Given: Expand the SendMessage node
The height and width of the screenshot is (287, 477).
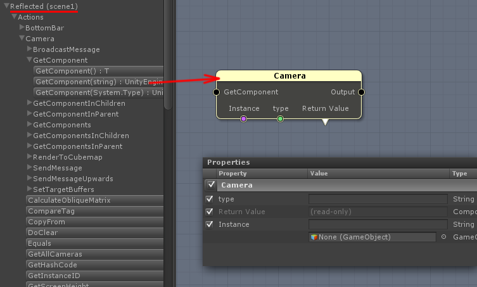Looking at the screenshot, I should click(x=30, y=167).
